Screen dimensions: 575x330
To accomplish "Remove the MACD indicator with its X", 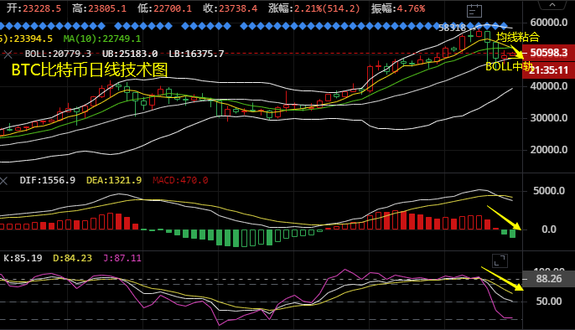I will coord(3,181).
